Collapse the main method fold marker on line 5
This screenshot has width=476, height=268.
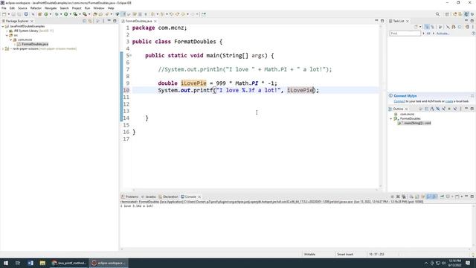(131, 55)
